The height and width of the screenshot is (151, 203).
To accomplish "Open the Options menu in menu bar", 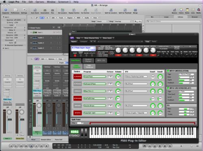I will click(40, 2).
